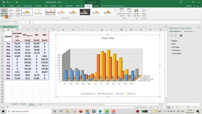Viewport: 202px width, 114px height.
Task: Open the File menu
Action: pos(4,6)
